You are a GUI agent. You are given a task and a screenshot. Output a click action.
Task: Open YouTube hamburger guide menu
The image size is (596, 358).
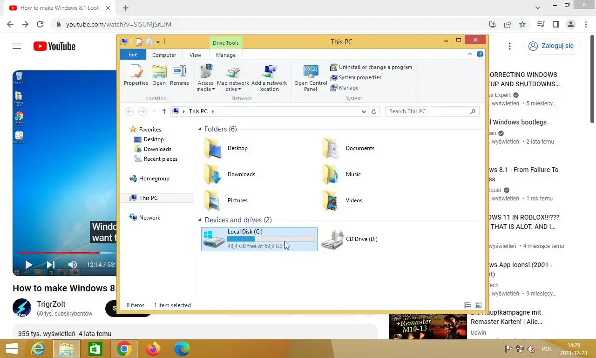(17, 46)
